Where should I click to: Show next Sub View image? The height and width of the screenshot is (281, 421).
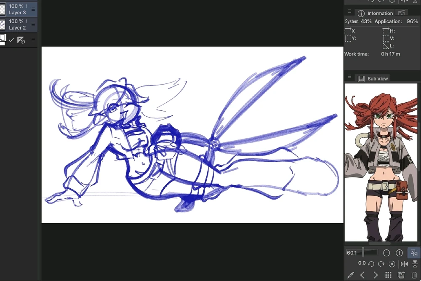tap(376, 275)
